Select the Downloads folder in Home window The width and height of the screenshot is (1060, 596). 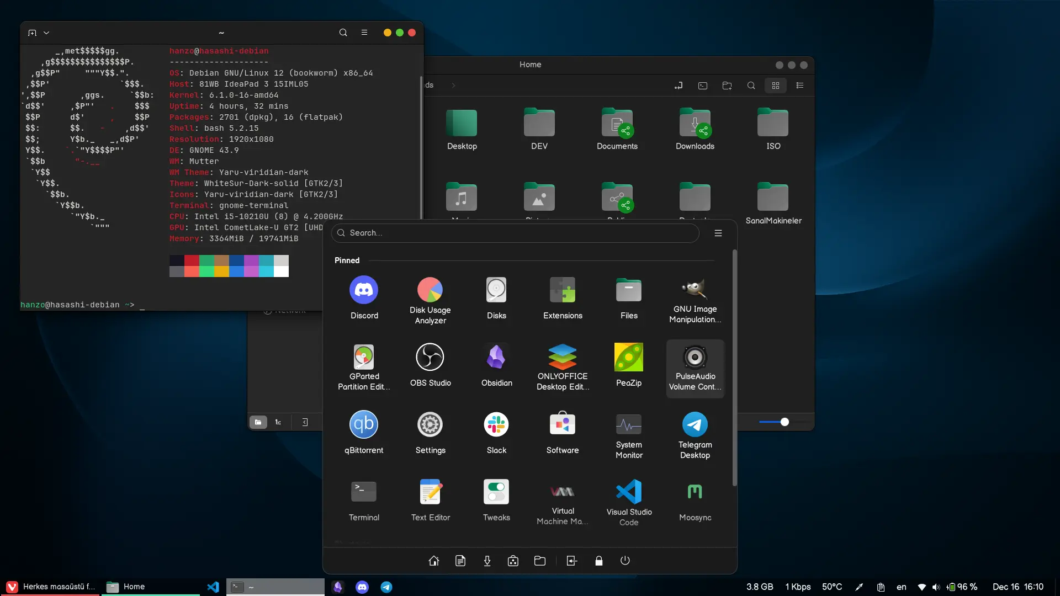click(695, 129)
